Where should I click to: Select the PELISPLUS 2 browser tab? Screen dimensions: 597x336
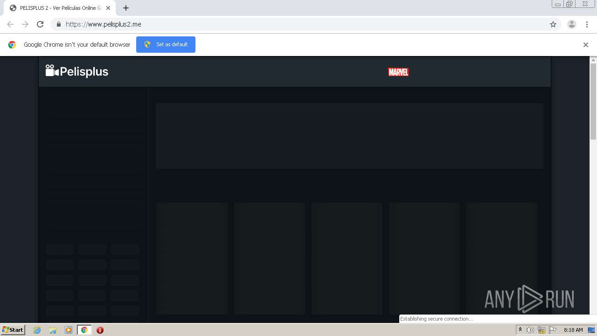[x=60, y=8]
